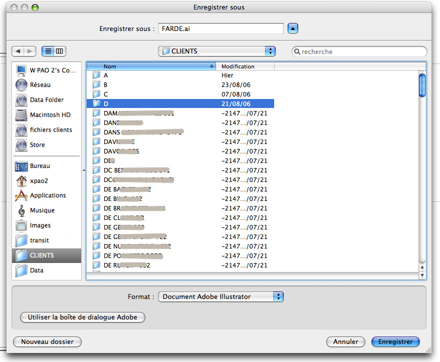Viewport: 440px width, 362px height.
Task: Click the Nouveau dossier button
Action: [47, 341]
